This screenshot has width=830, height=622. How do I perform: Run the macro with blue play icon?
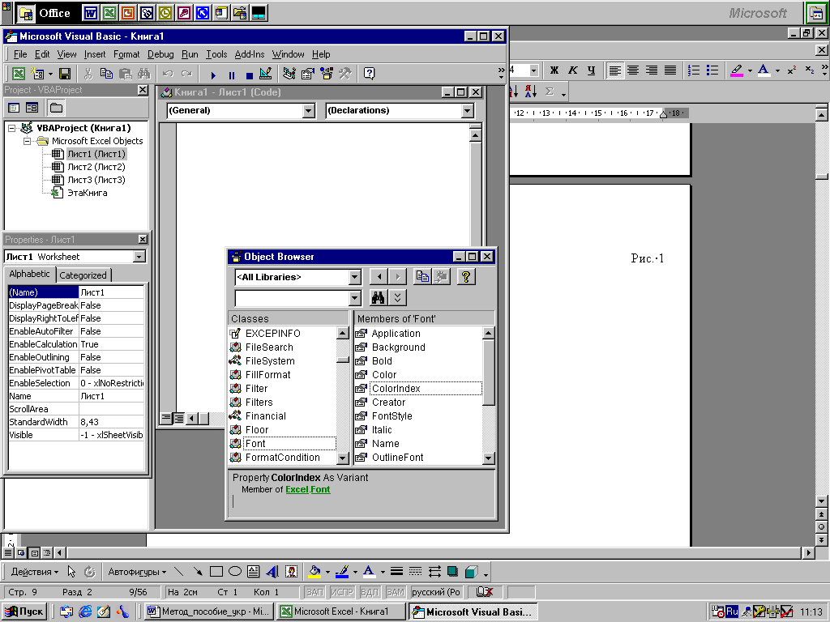(213, 75)
